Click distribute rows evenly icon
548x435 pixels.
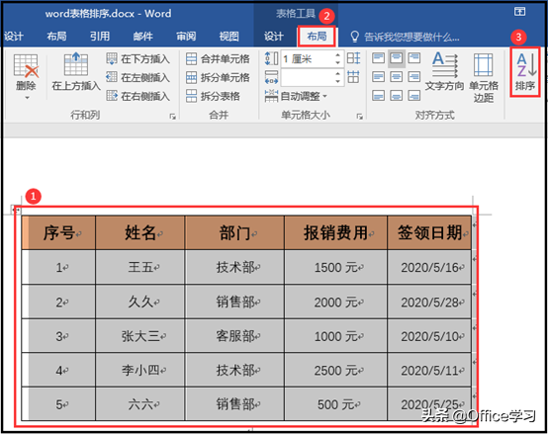coord(353,58)
